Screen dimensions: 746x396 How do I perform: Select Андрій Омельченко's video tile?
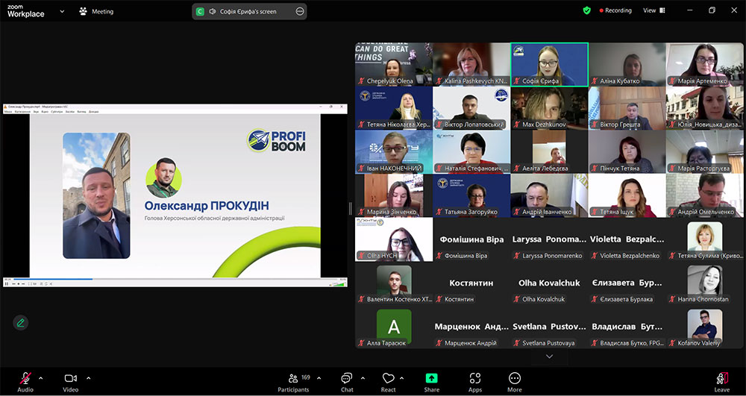coord(705,195)
